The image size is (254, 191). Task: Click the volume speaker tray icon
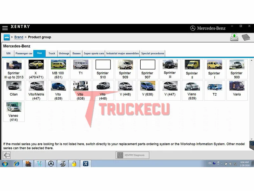coord(231,164)
